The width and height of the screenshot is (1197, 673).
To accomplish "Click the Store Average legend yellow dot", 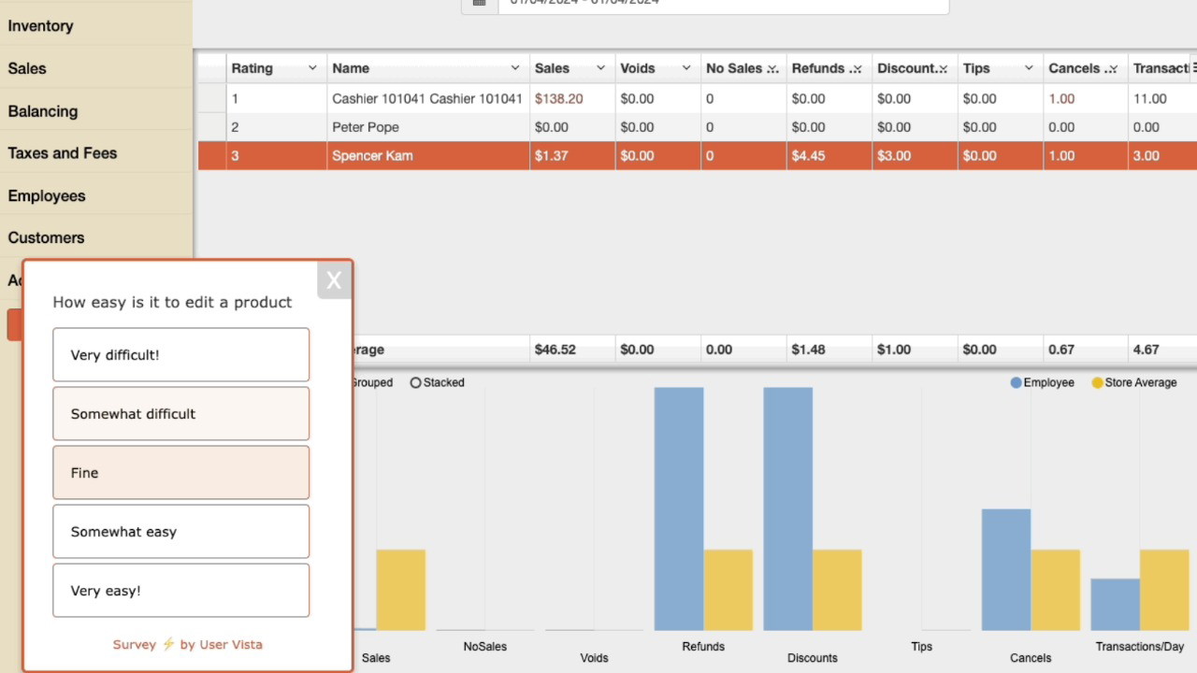I will [1097, 382].
